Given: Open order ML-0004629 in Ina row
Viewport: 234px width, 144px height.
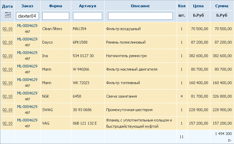Looking at the screenshot, I should (x=27, y=53).
